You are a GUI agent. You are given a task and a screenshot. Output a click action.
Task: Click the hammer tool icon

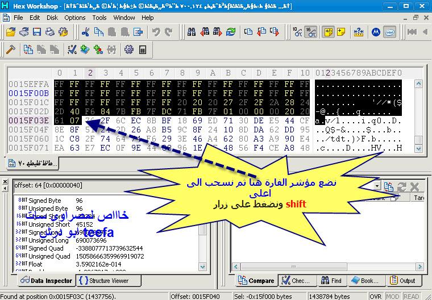coord(10,49)
